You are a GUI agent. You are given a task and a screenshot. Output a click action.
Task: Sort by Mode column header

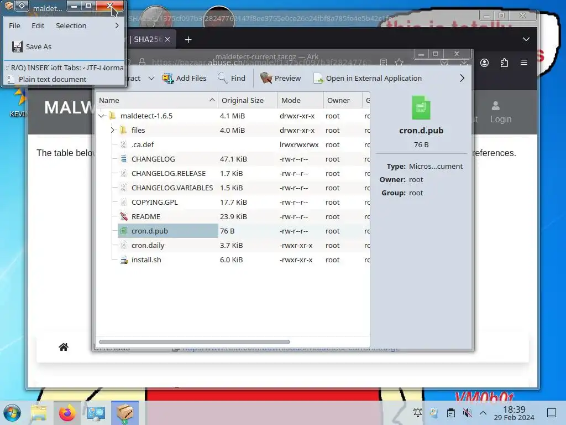point(300,101)
